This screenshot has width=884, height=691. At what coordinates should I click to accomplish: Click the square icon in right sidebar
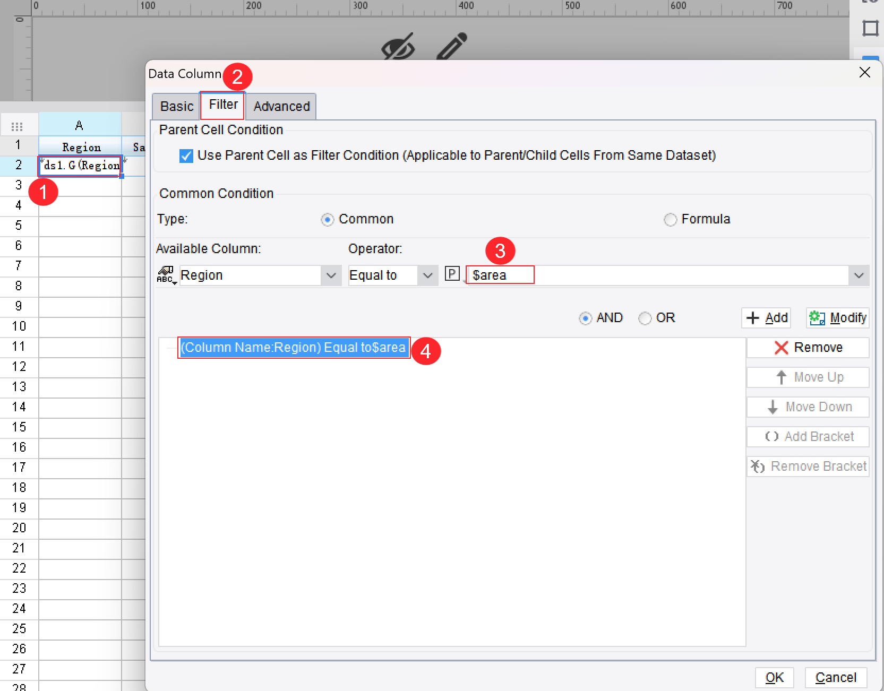tap(870, 28)
